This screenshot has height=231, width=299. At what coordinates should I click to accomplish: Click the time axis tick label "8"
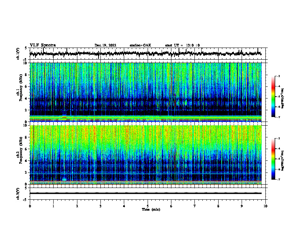(218, 206)
